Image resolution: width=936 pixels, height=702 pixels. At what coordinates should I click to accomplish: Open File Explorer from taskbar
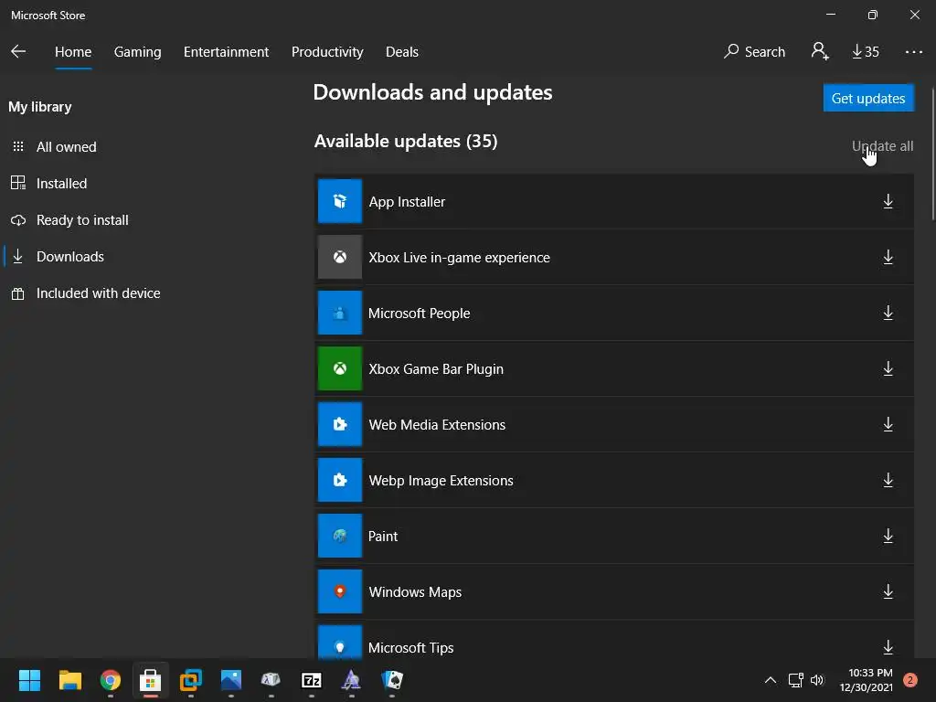(69, 680)
